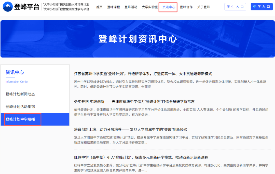Read the 复旦大学附属中学 article headline
Image resolution: width=275 pixels, height=174 pixels.
[x=131, y=129]
